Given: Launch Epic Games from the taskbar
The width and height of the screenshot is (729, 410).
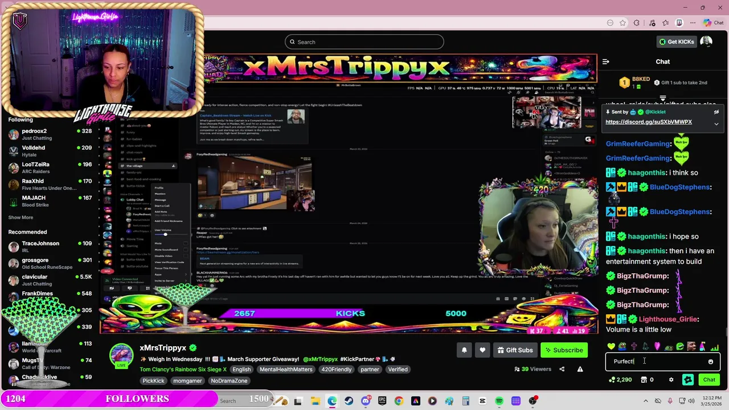Looking at the screenshot, I should point(382,401).
